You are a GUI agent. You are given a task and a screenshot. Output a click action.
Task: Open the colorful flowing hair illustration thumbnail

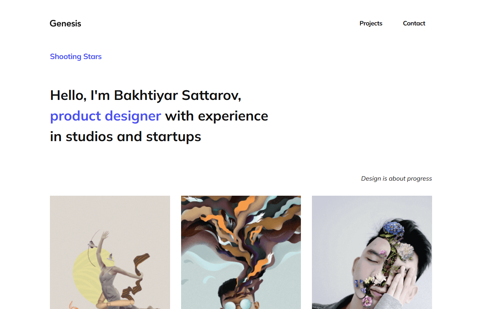click(241, 252)
